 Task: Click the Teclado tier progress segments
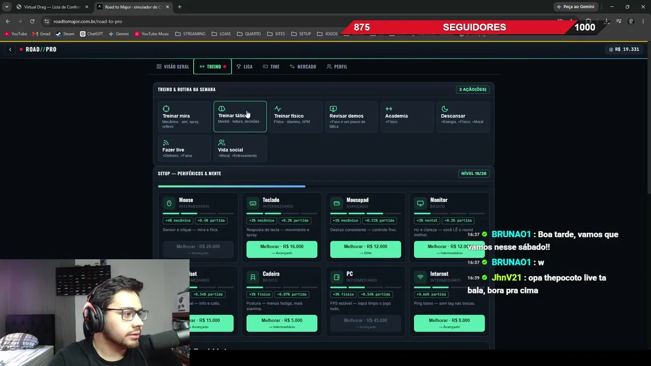coord(282,213)
